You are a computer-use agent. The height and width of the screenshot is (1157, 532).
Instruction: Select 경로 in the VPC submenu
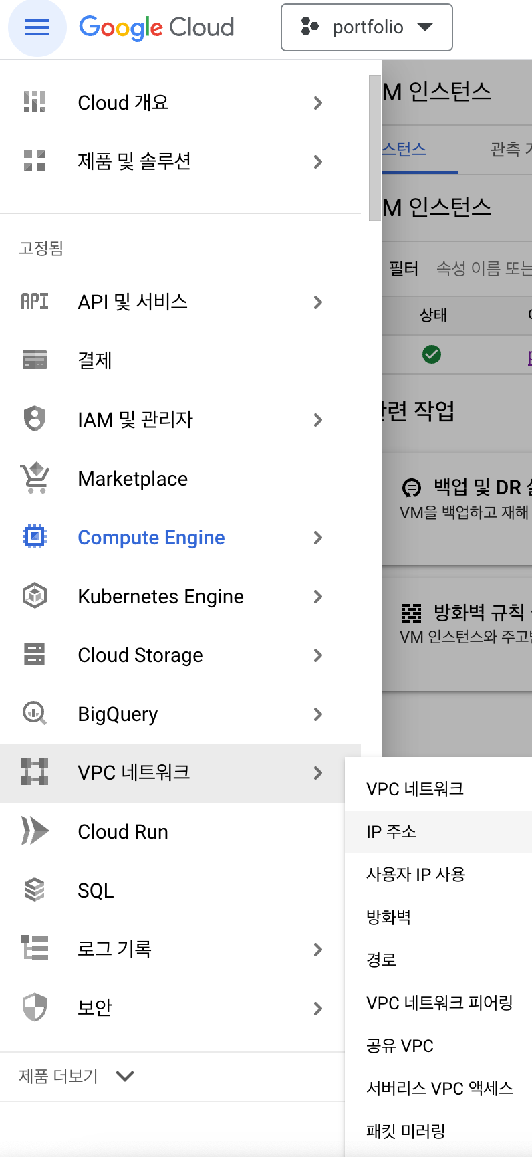coord(438,960)
